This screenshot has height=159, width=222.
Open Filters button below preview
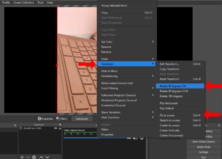(x=62, y=119)
